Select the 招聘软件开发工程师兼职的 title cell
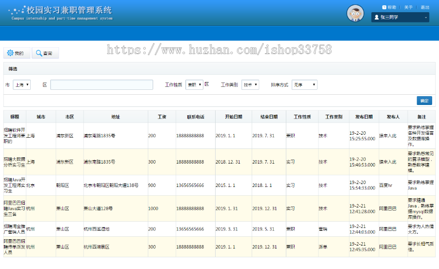 tap(15, 136)
